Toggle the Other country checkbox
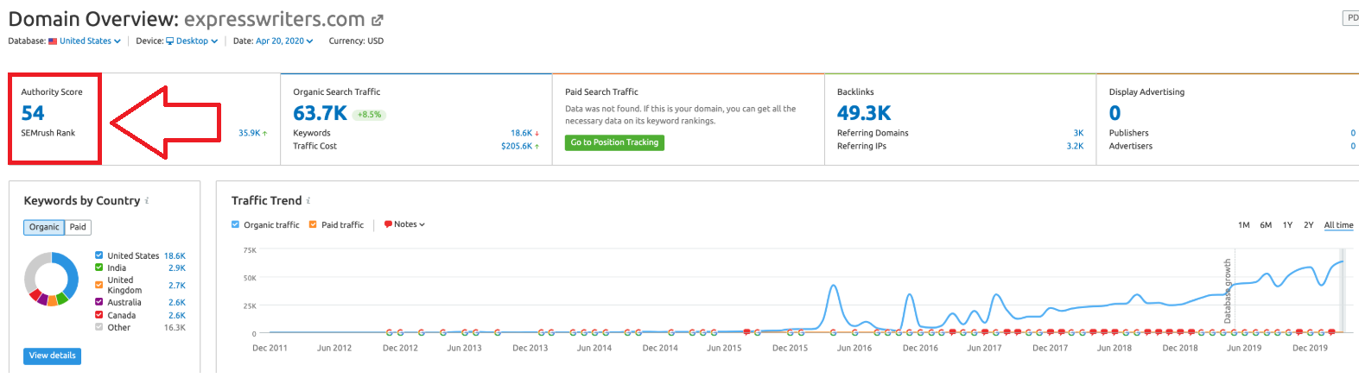This screenshot has height=378, width=1359. 99,327
